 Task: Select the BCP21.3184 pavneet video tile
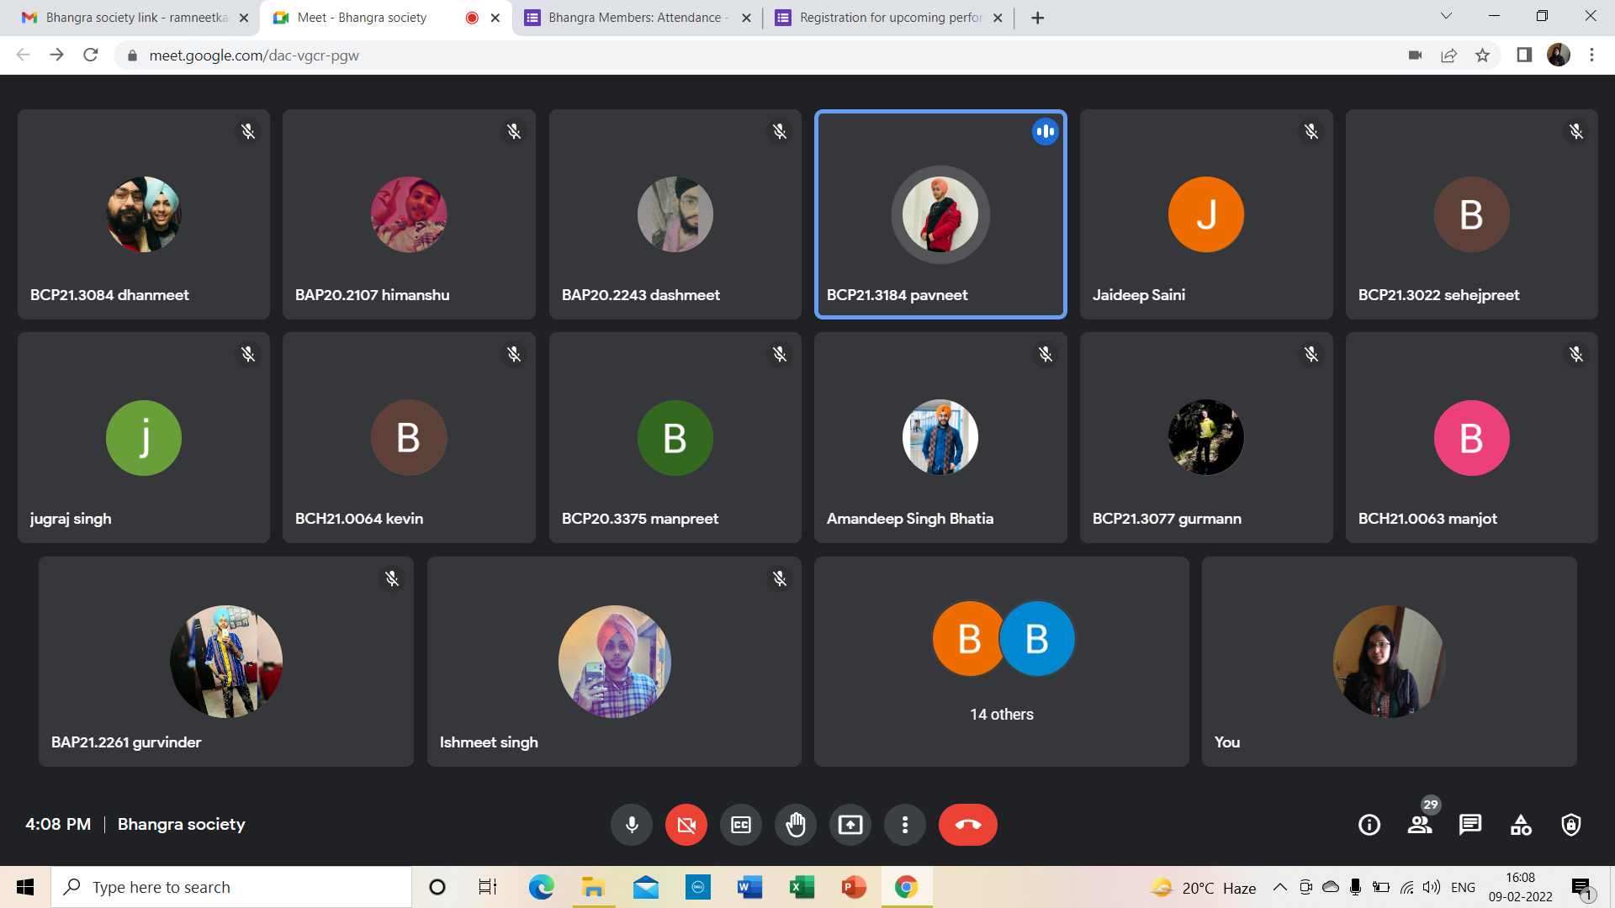(940, 214)
